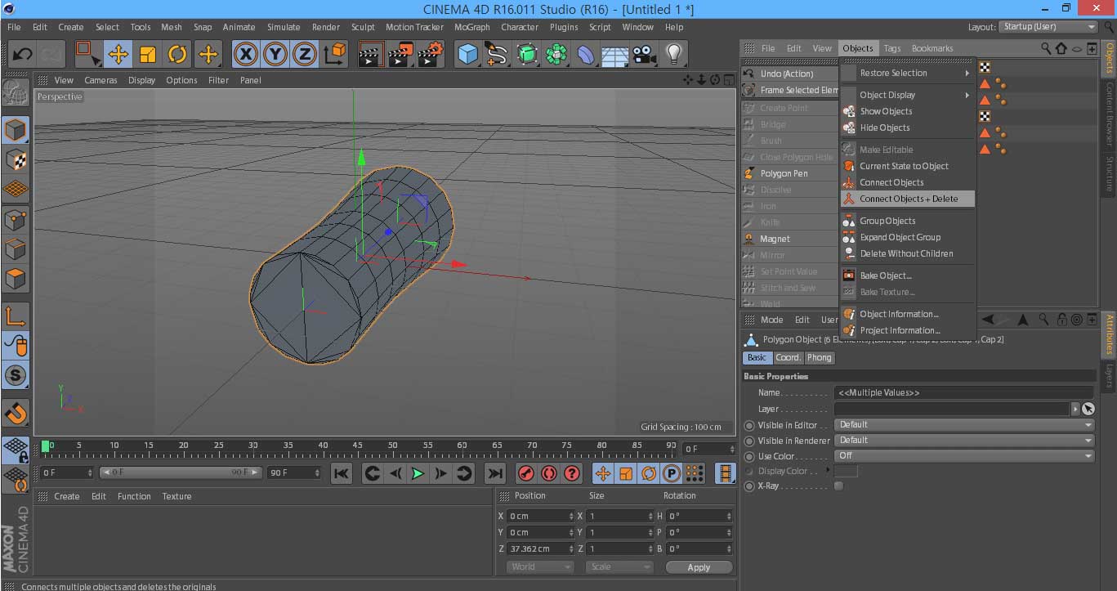1117x591 pixels.
Task: Click the coordinate system icon
Action: click(335, 55)
